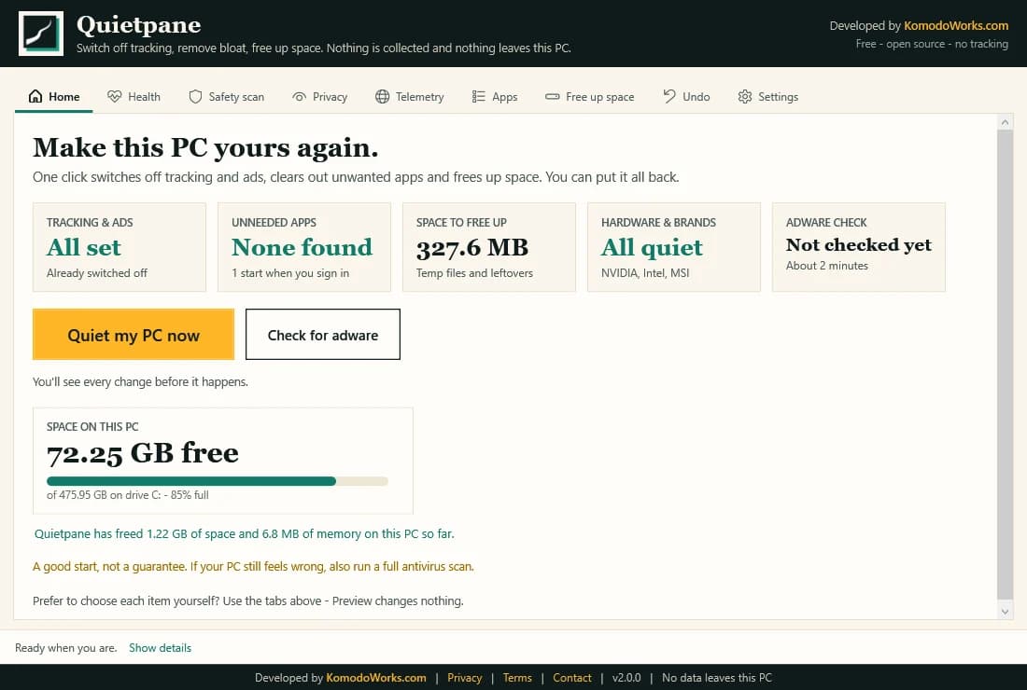Screen dimensions: 1027x690
Task: Click the Space to free up 327.6 MB card
Action: 488,247
